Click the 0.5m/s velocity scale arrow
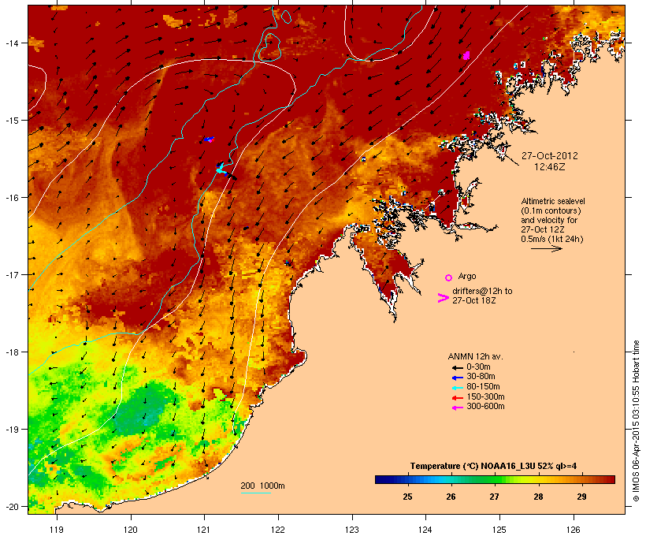Image resolution: width=646 pixels, height=536 pixels. pos(546,248)
